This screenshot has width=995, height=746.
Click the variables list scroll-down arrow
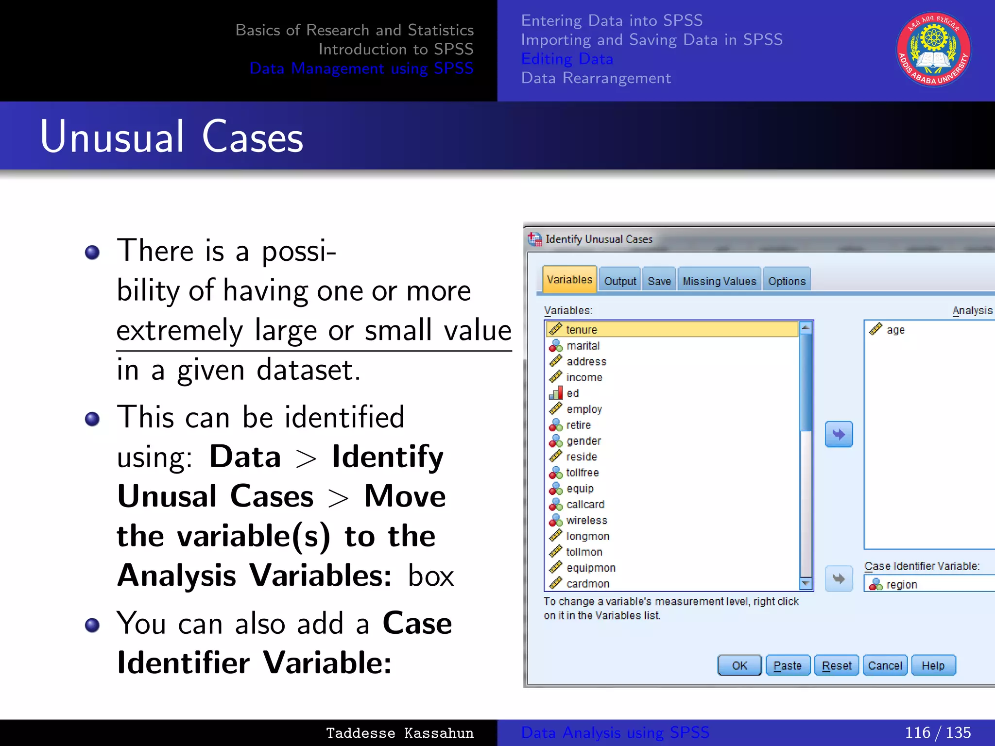pos(806,583)
